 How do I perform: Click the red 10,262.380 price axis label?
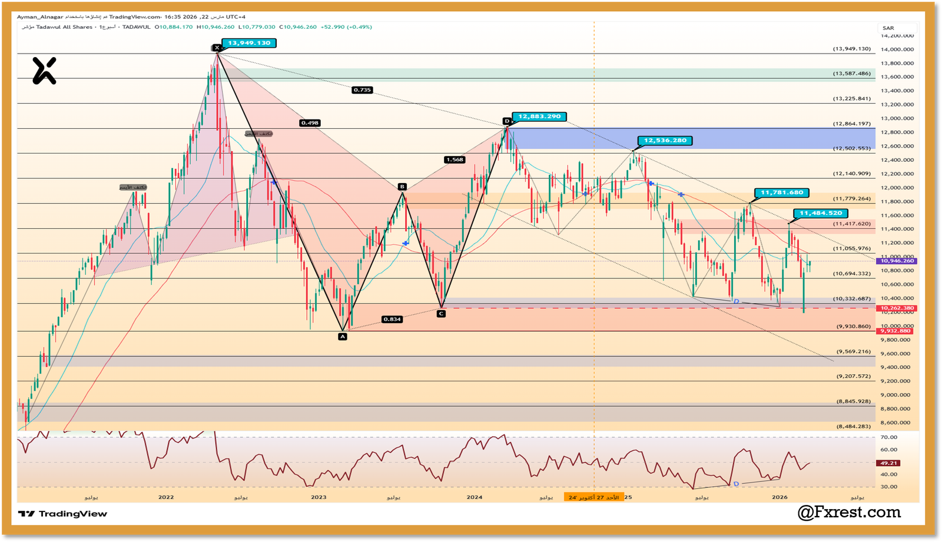[895, 308]
